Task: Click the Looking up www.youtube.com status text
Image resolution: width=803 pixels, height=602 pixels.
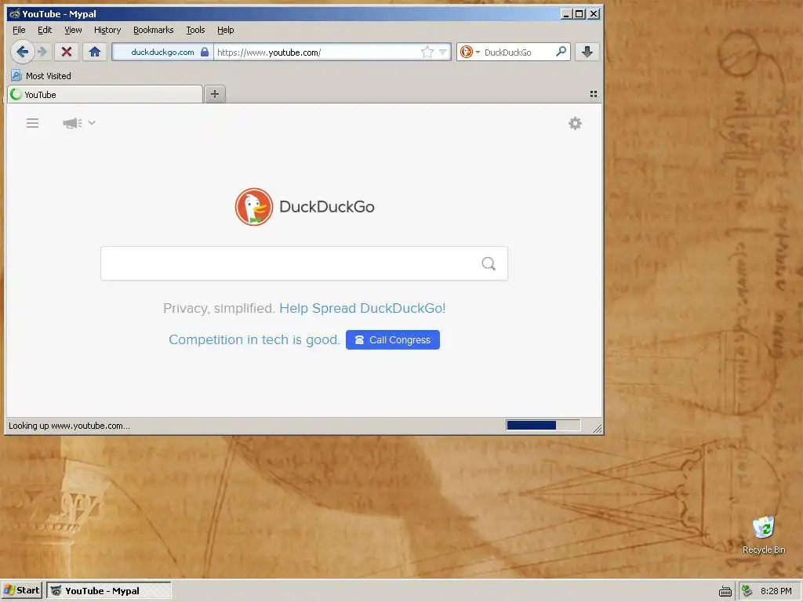Action: click(x=69, y=426)
